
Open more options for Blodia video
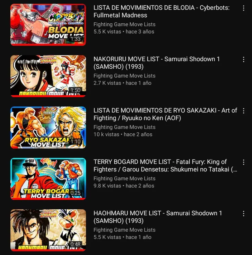pyautogui.click(x=243, y=8)
